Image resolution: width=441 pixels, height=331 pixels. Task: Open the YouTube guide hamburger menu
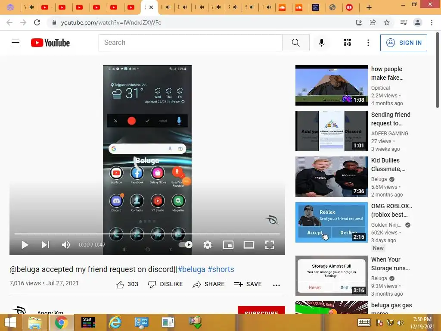(x=16, y=43)
